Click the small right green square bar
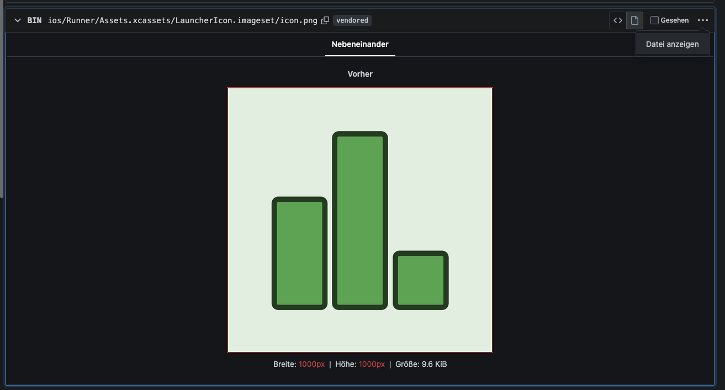This screenshot has width=725, height=390. click(x=421, y=280)
